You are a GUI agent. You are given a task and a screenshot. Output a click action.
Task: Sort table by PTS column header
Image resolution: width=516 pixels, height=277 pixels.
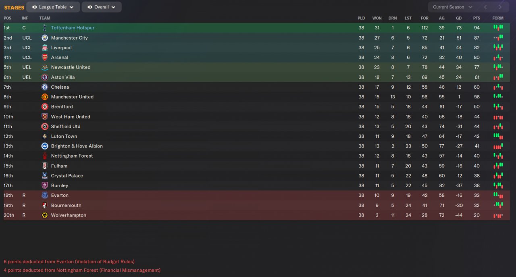[476, 18]
